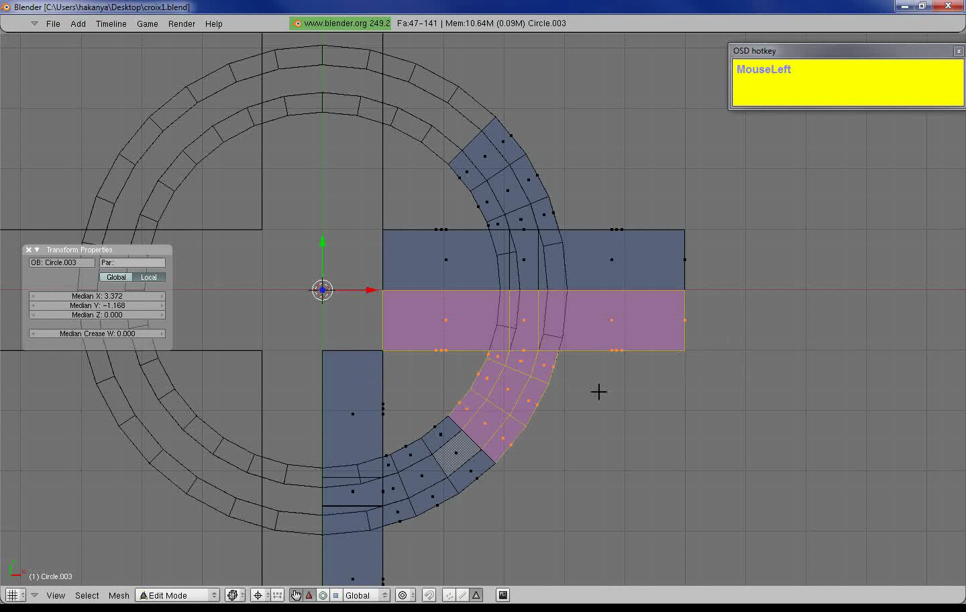The width and height of the screenshot is (966, 612).
Task: Decrease Median Y with left arrow
Action: tap(33, 305)
